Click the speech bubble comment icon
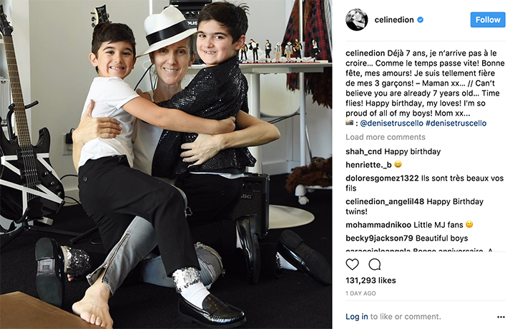The image size is (515, 329). click(374, 264)
